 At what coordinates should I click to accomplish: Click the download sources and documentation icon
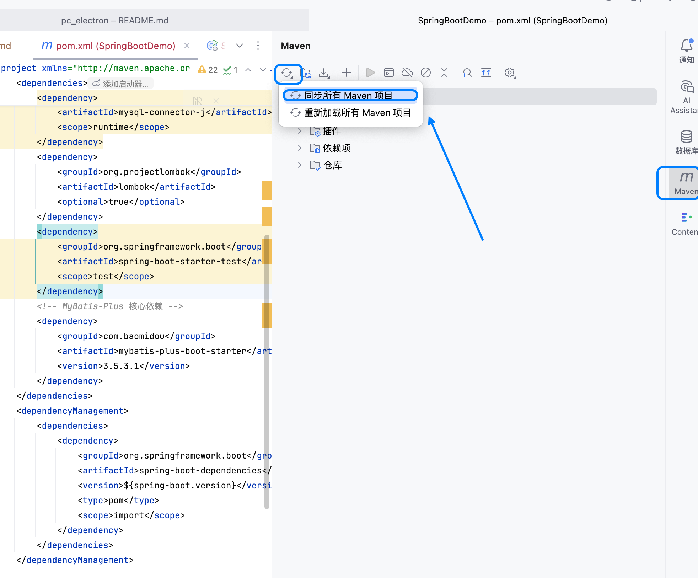pyautogui.click(x=323, y=73)
